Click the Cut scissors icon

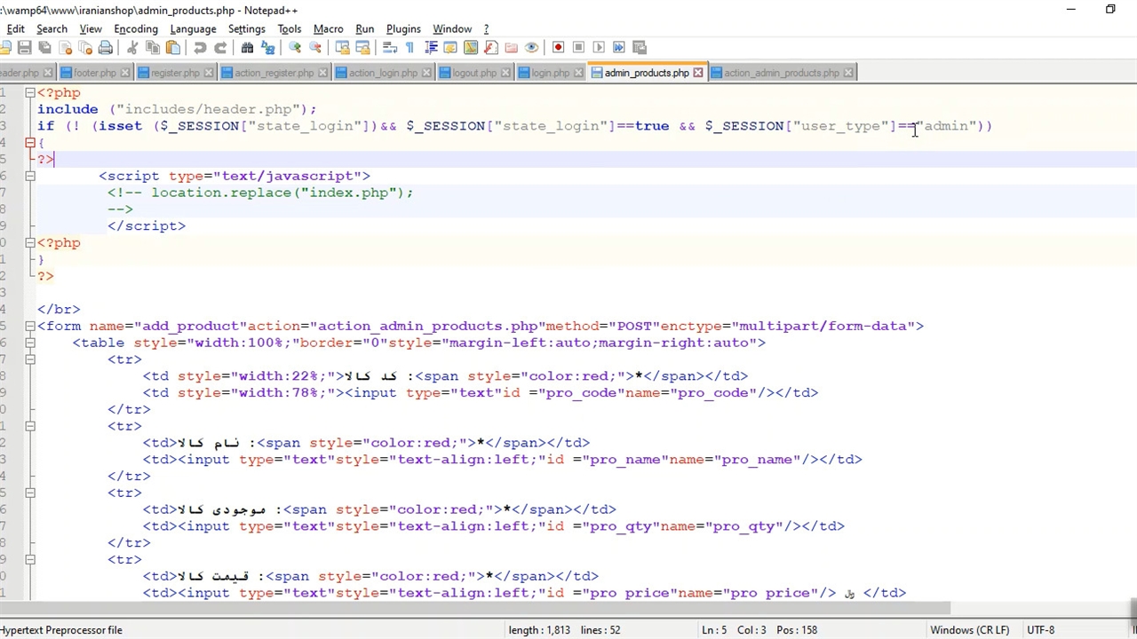click(x=132, y=47)
